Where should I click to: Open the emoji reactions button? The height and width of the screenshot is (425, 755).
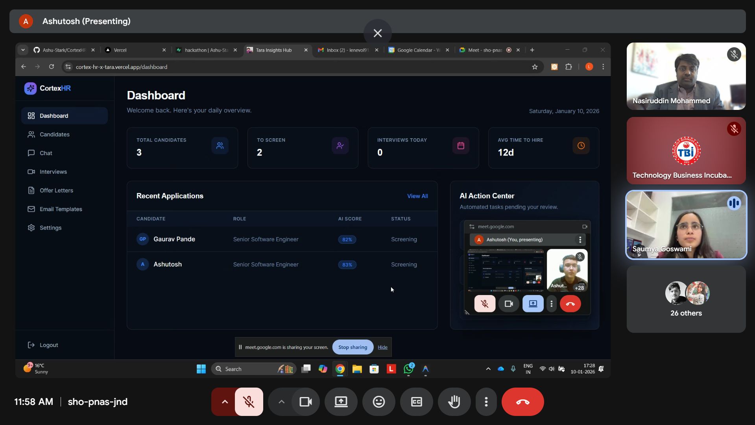click(378, 402)
